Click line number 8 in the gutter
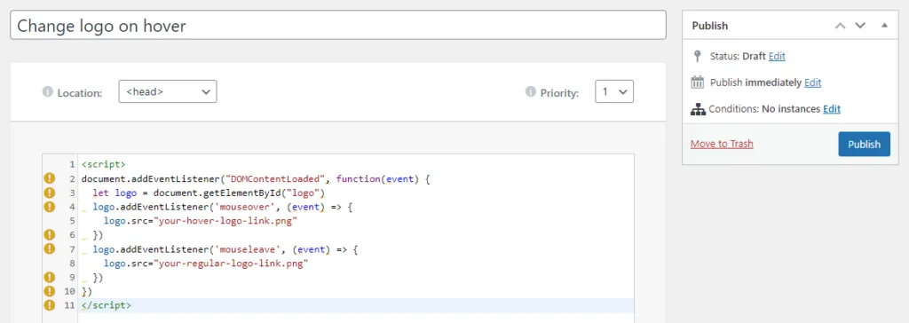Screen dimensions: 909x323 pyautogui.click(x=73, y=264)
